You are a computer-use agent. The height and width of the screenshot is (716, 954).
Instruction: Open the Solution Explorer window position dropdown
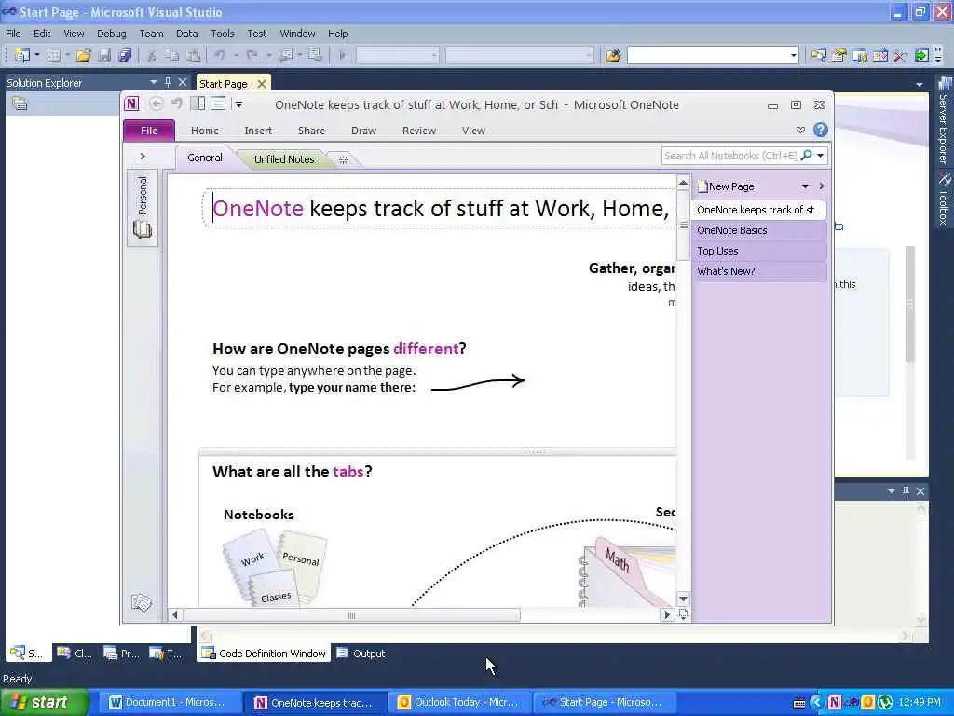point(154,82)
